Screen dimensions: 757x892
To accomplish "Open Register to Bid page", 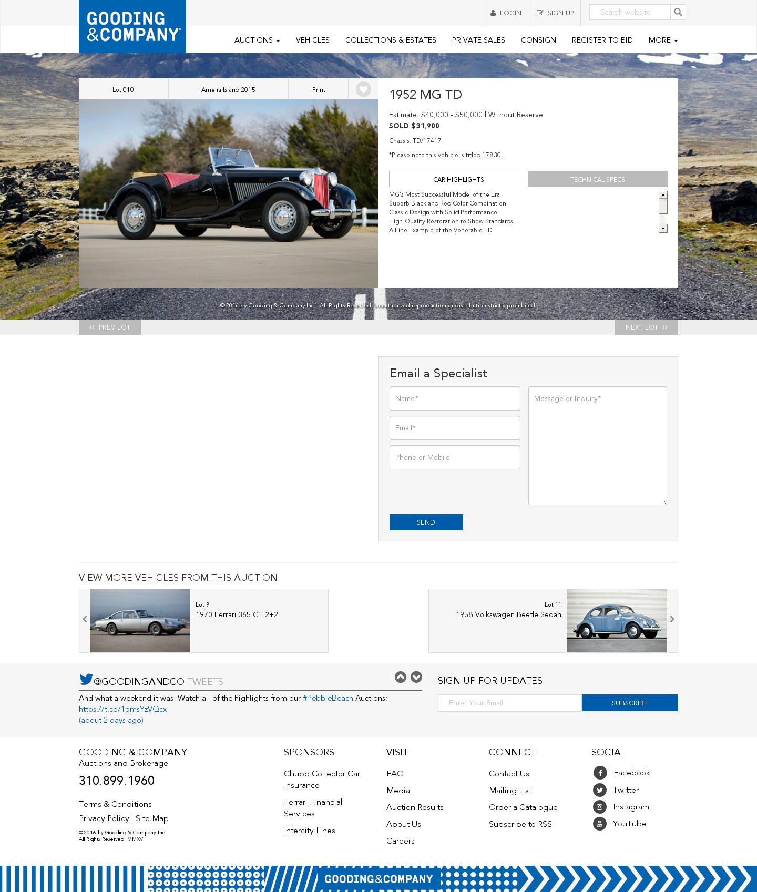I will point(602,40).
